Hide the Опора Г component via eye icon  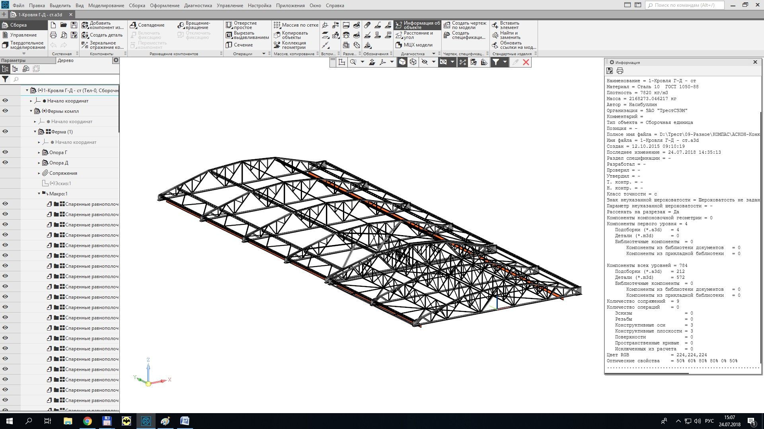click(5, 152)
